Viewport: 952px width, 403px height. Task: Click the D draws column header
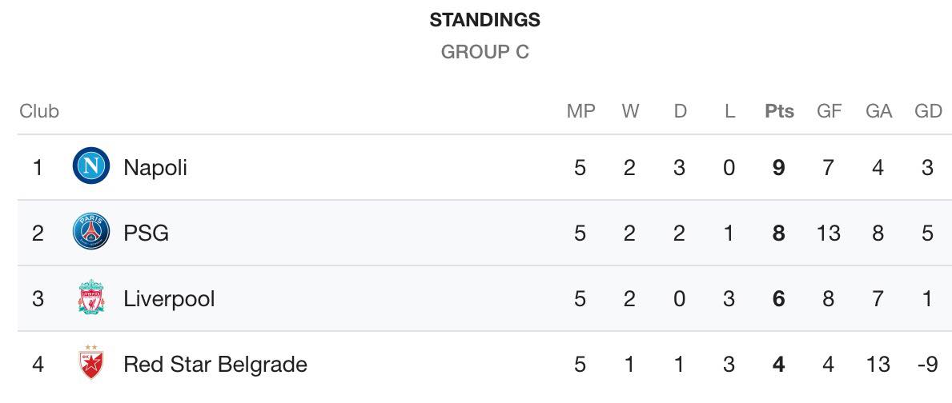point(680,111)
